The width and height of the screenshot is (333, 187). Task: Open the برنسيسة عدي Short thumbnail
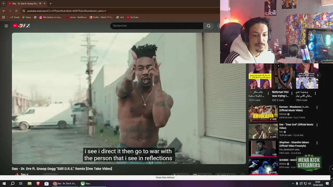click(x=307, y=76)
